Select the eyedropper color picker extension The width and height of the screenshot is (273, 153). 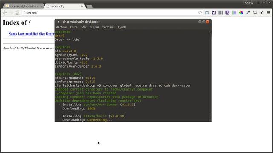pyautogui.click(x=248, y=13)
